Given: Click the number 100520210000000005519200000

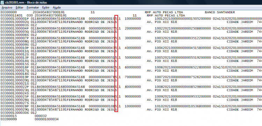Looking at the screenshot, I should (x=183, y=57).
